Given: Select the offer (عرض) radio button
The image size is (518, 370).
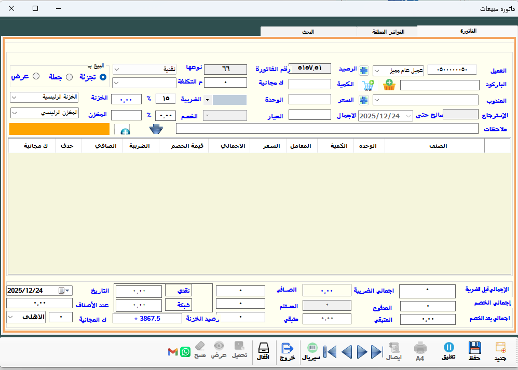Looking at the screenshot, I should (x=36, y=76).
